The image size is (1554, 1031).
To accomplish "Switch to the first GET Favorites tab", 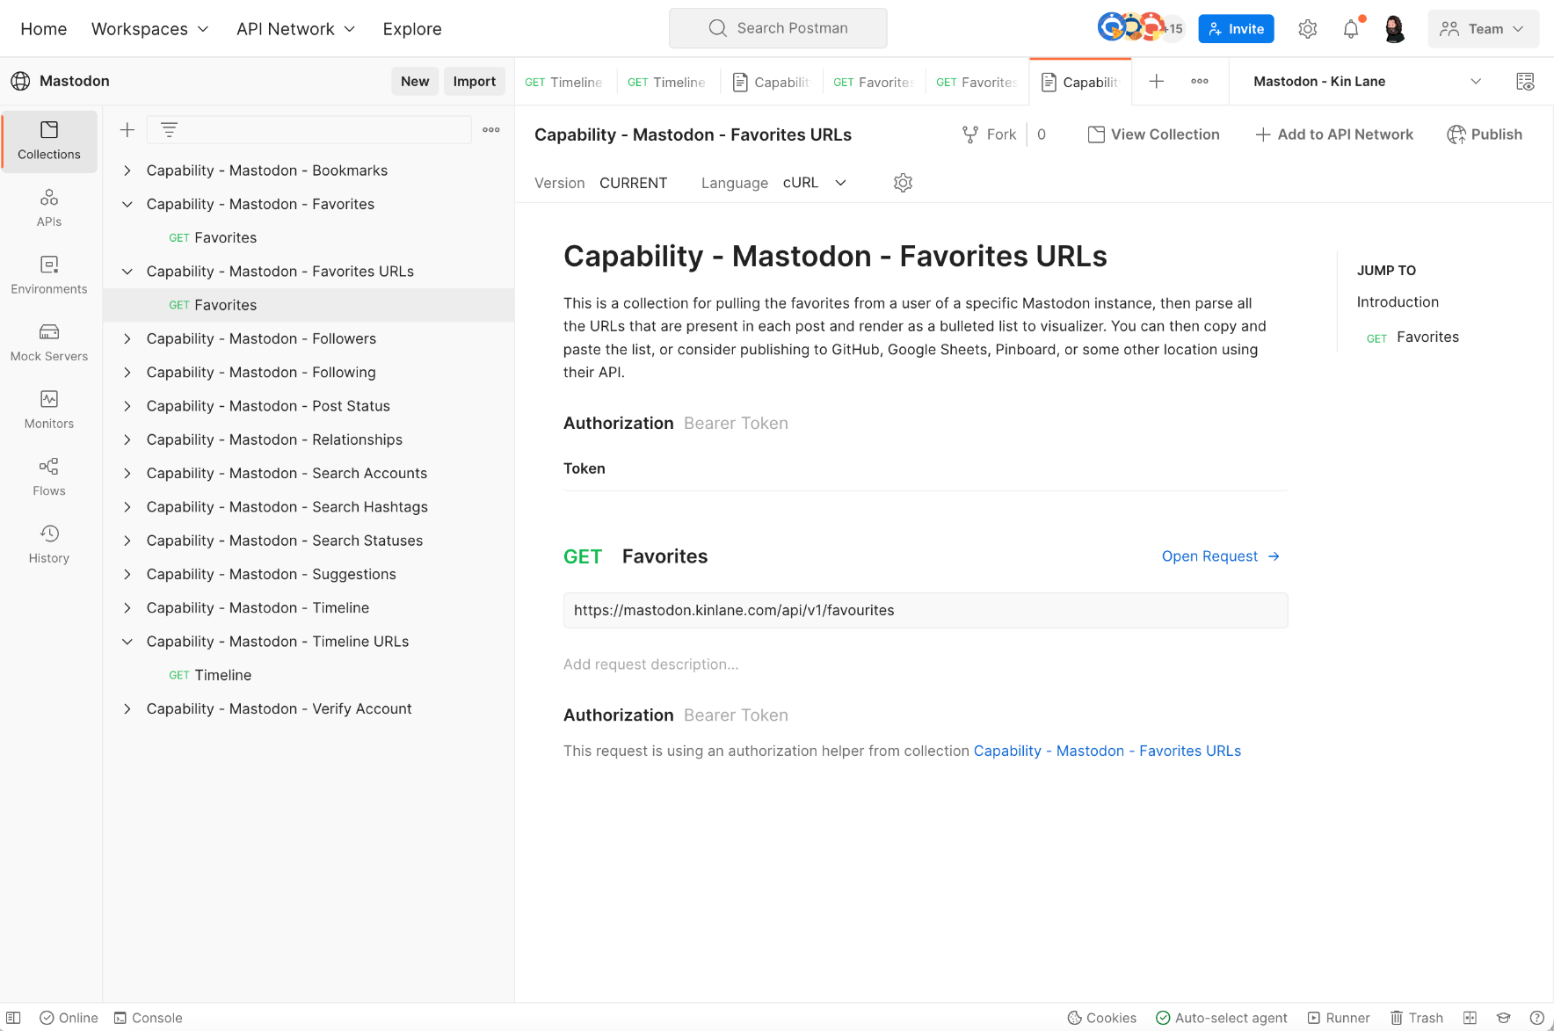I will (x=873, y=82).
